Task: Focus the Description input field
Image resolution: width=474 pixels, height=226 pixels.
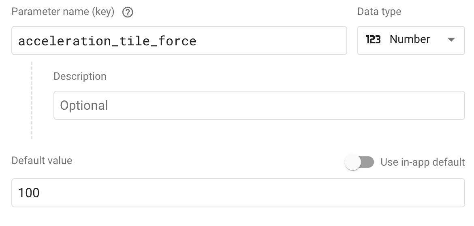Action: tap(259, 105)
